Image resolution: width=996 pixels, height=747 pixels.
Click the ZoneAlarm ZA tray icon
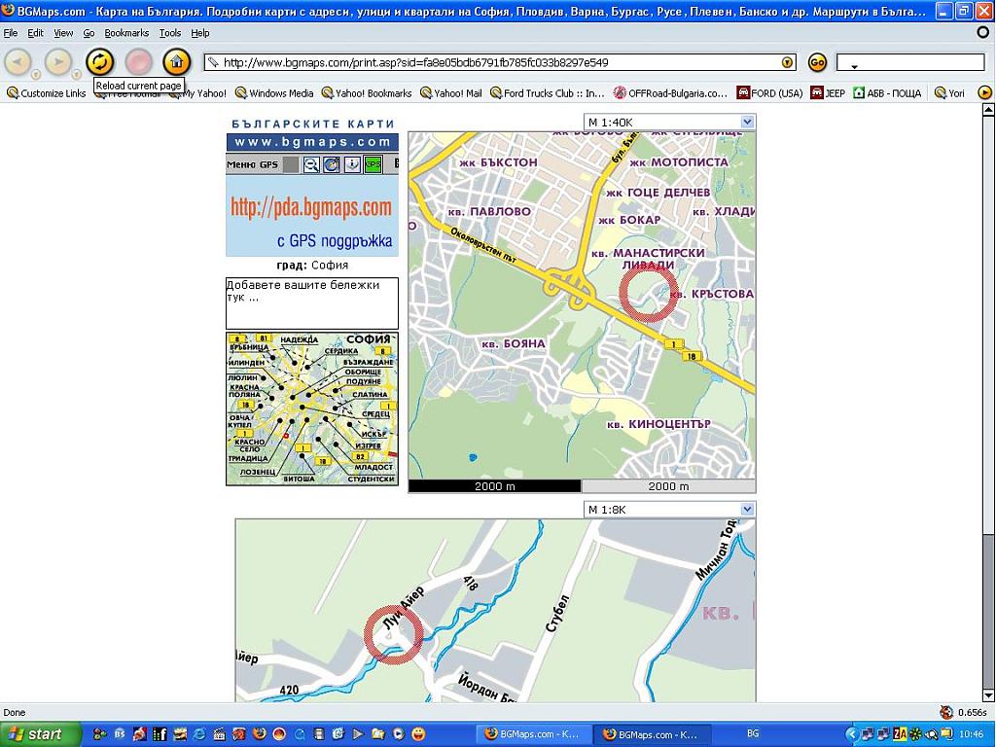900,734
